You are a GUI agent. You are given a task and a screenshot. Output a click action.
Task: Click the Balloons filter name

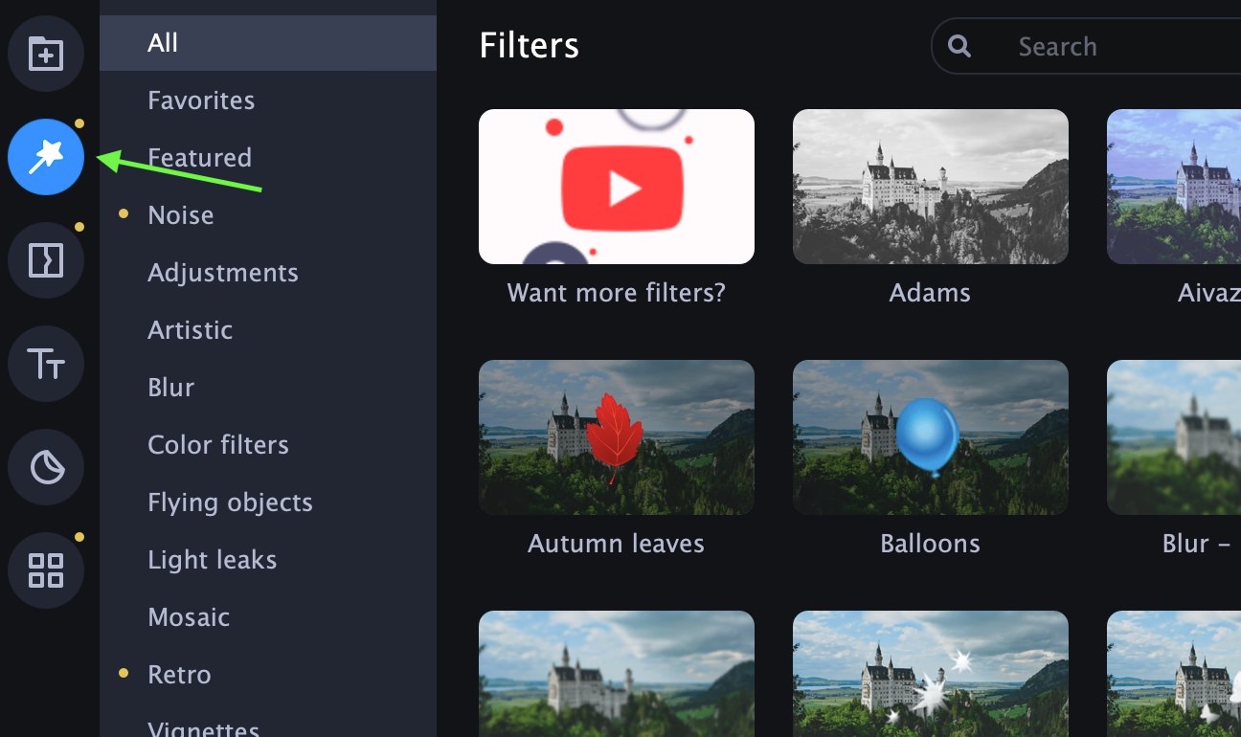pos(931,544)
